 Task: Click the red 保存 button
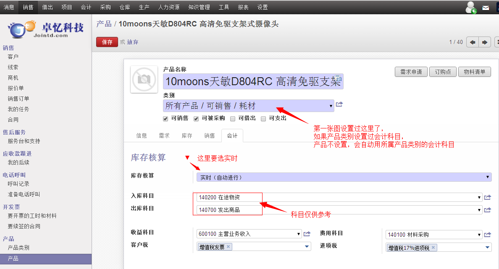tap(107, 42)
